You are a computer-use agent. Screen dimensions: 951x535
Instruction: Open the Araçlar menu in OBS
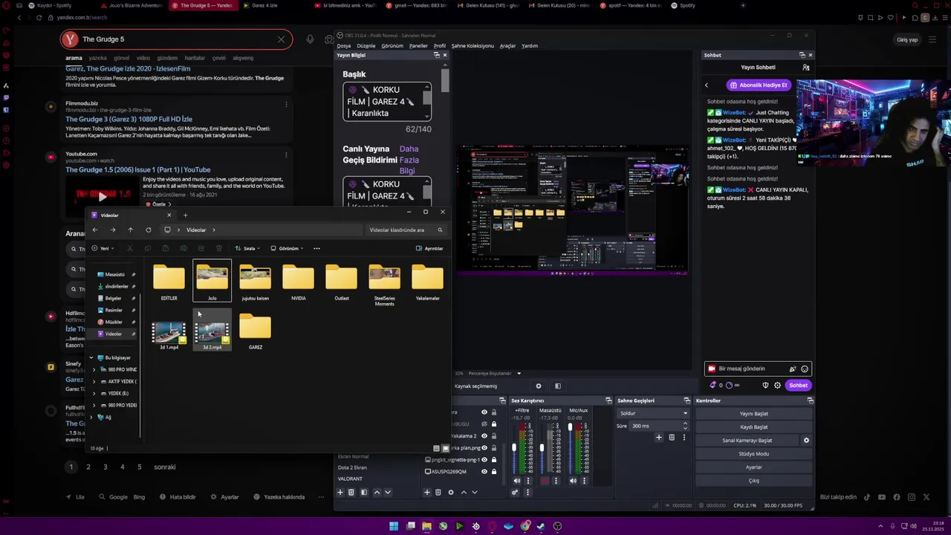click(507, 45)
